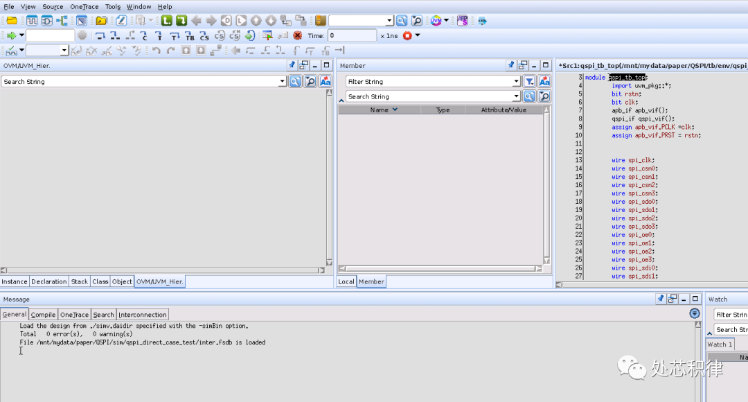This screenshot has width=748, height=402.
Task: Pin the Message panel using the pin icon
Action: point(659,299)
